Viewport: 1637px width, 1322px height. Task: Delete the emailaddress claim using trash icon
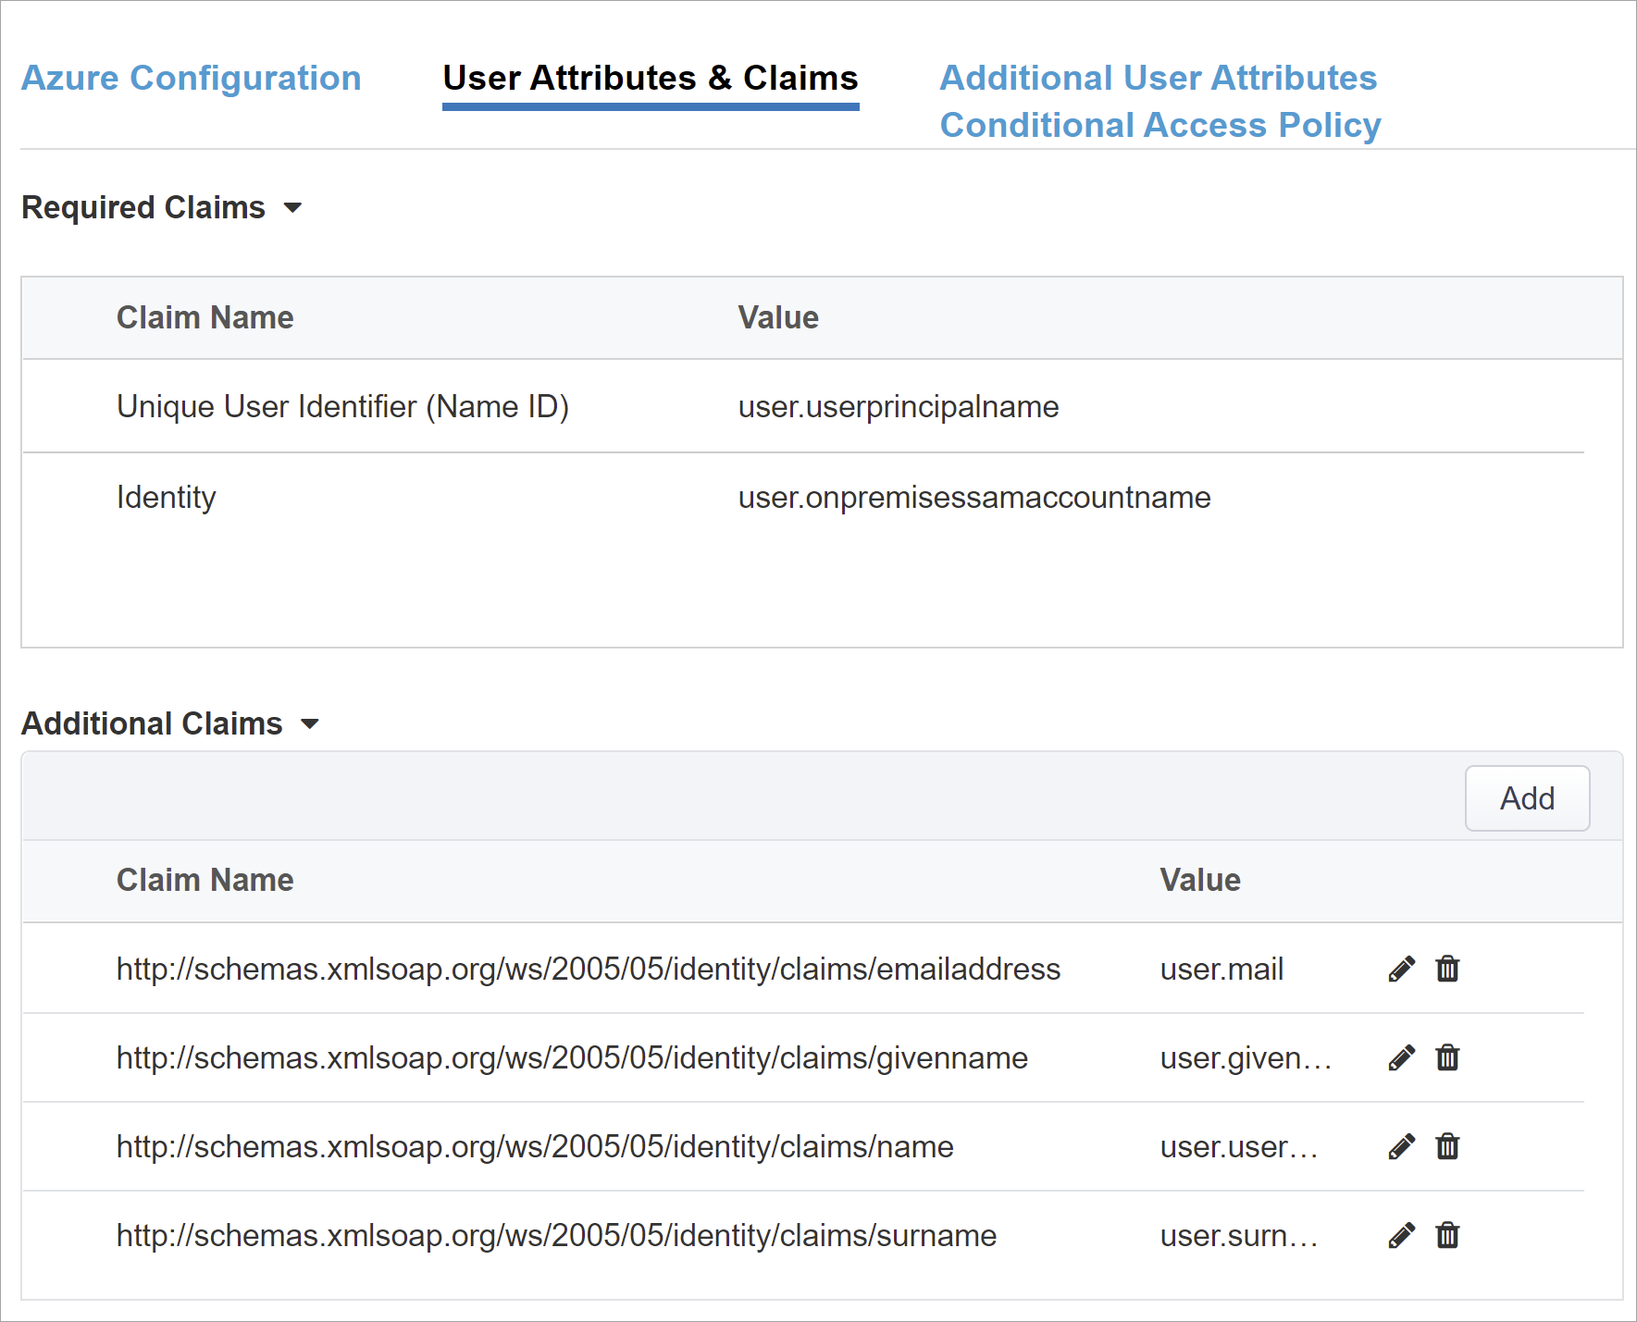(x=1447, y=969)
